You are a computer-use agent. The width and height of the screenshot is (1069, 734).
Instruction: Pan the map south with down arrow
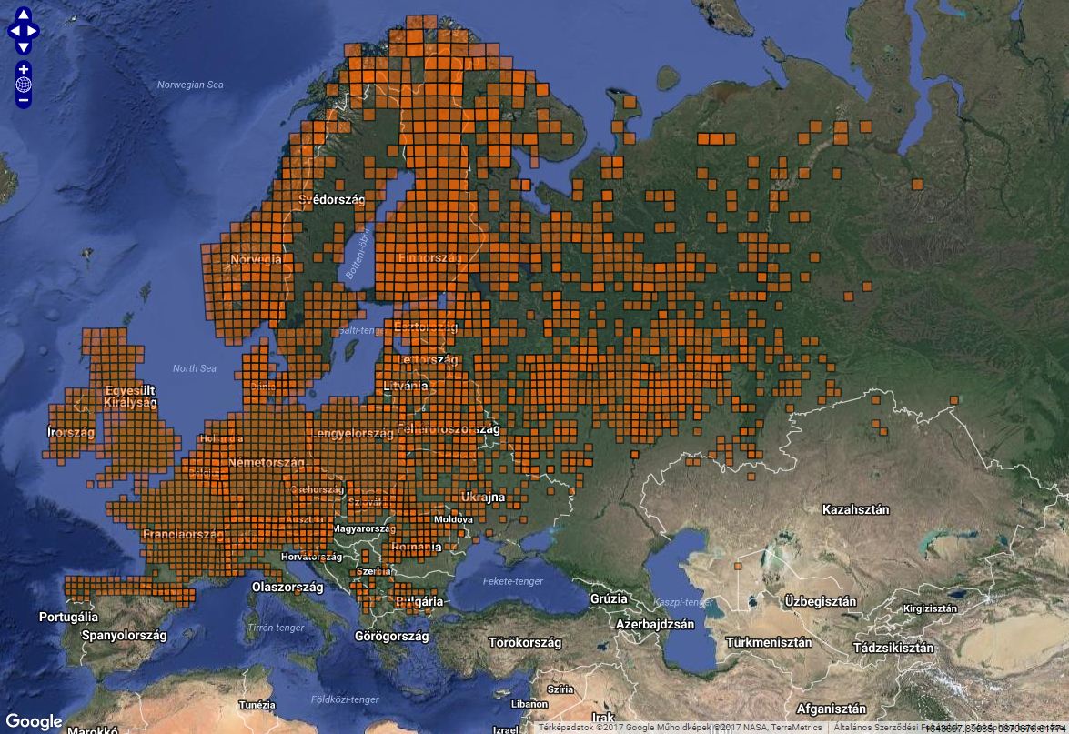coord(23,46)
